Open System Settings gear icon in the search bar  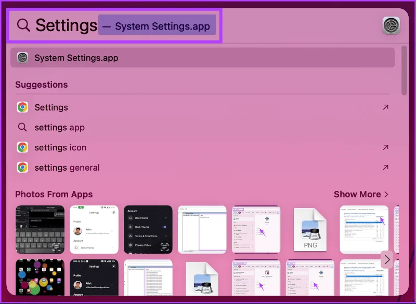point(391,25)
